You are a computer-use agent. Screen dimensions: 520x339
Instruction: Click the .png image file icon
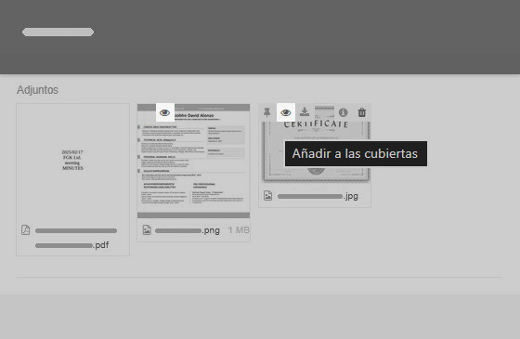click(x=147, y=230)
